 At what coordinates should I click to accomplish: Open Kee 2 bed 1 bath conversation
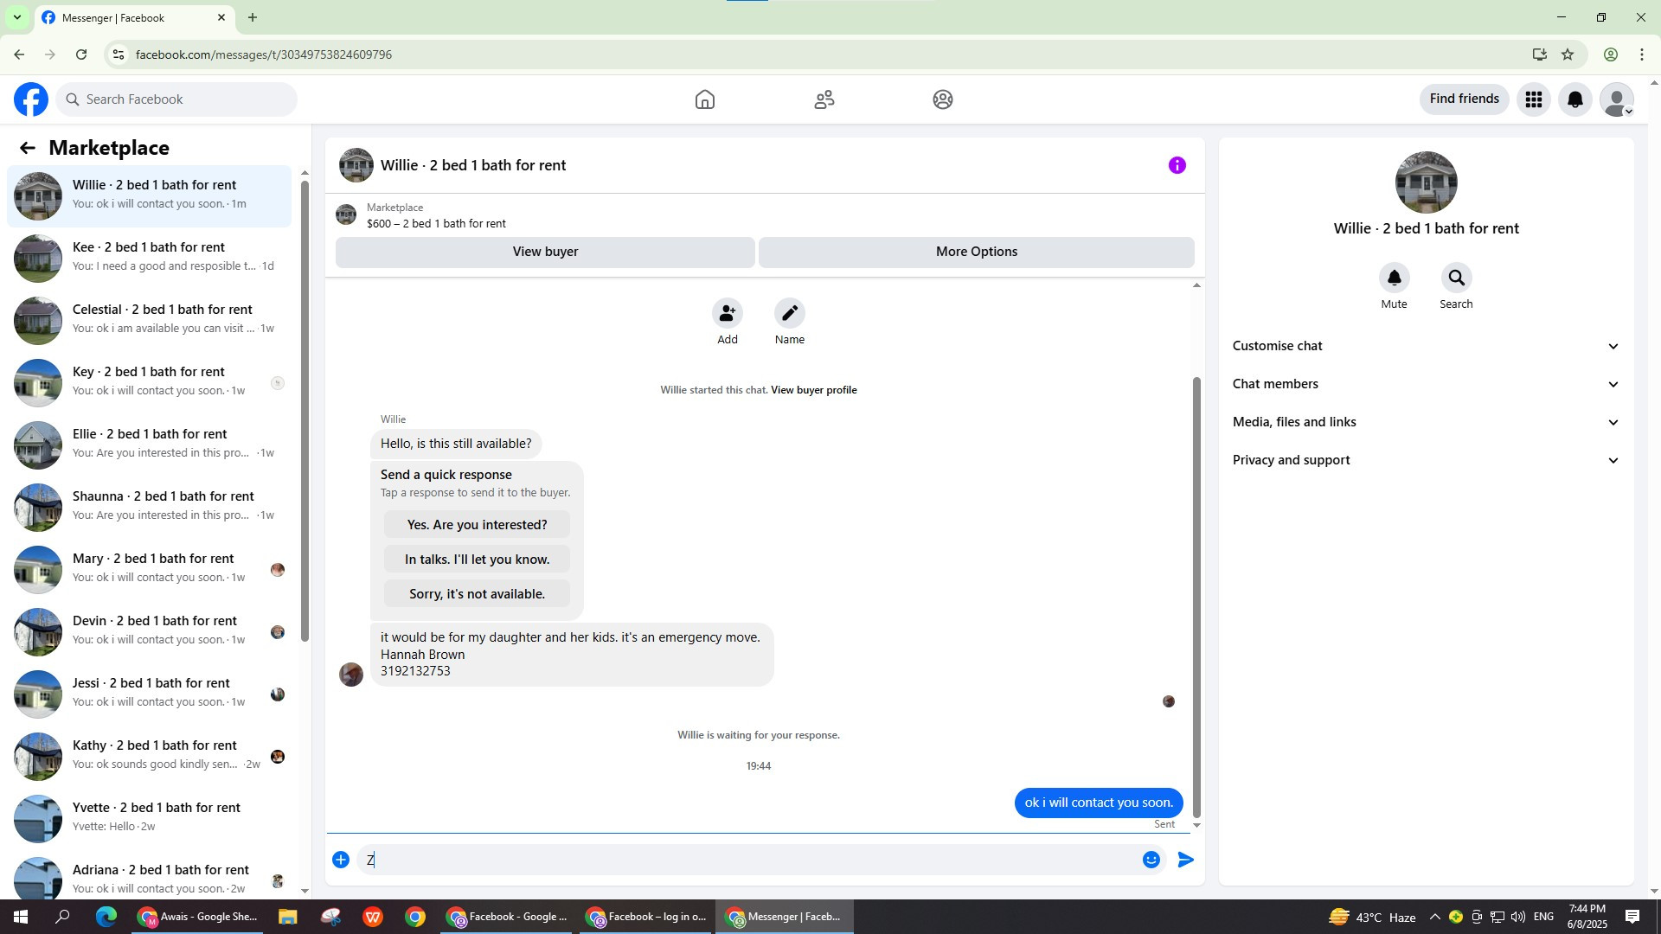click(x=149, y=257)
